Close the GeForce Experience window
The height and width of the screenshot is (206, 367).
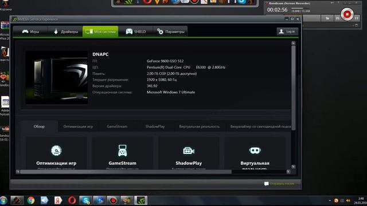[298, 19]
